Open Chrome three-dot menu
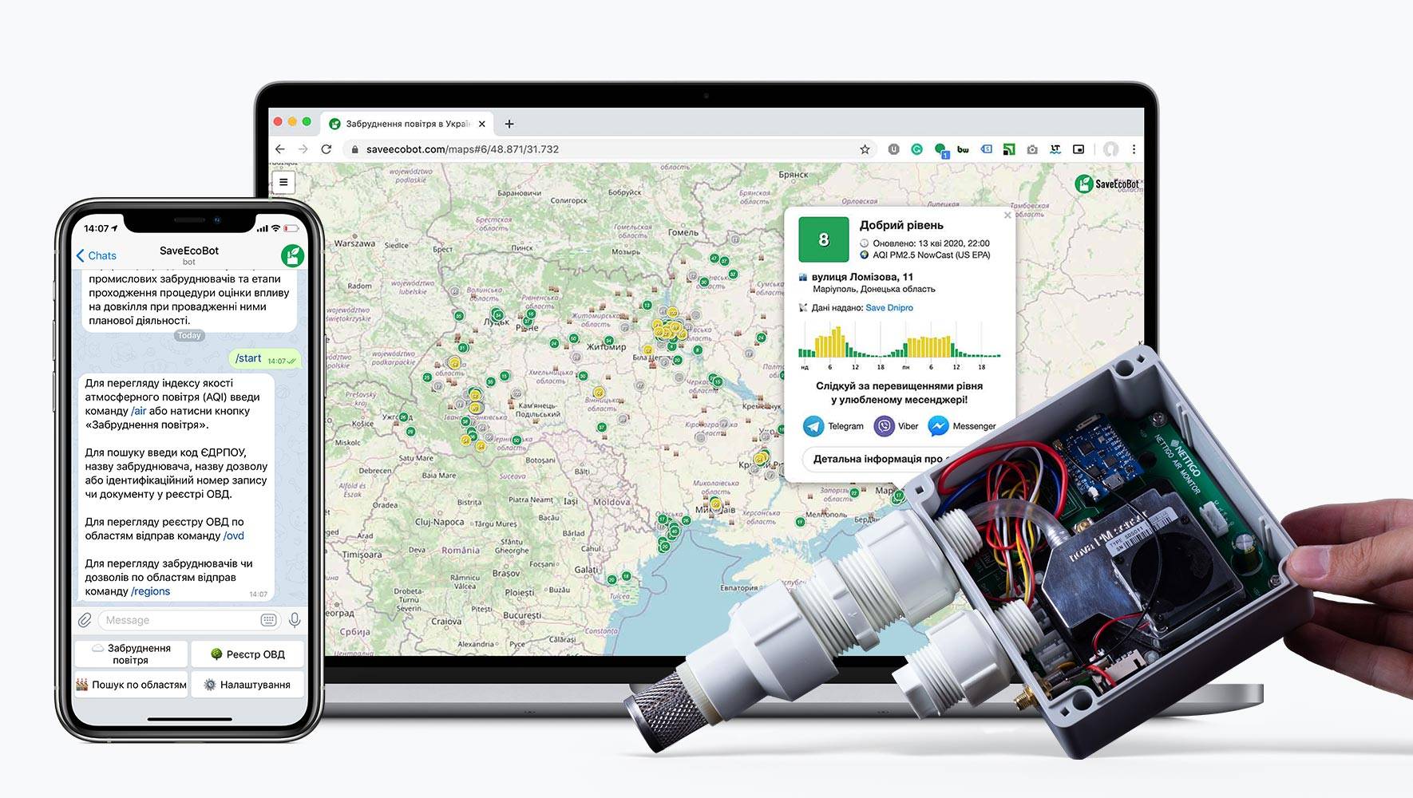This screenshot has width=1413, height=798. tap(1134, 149)
